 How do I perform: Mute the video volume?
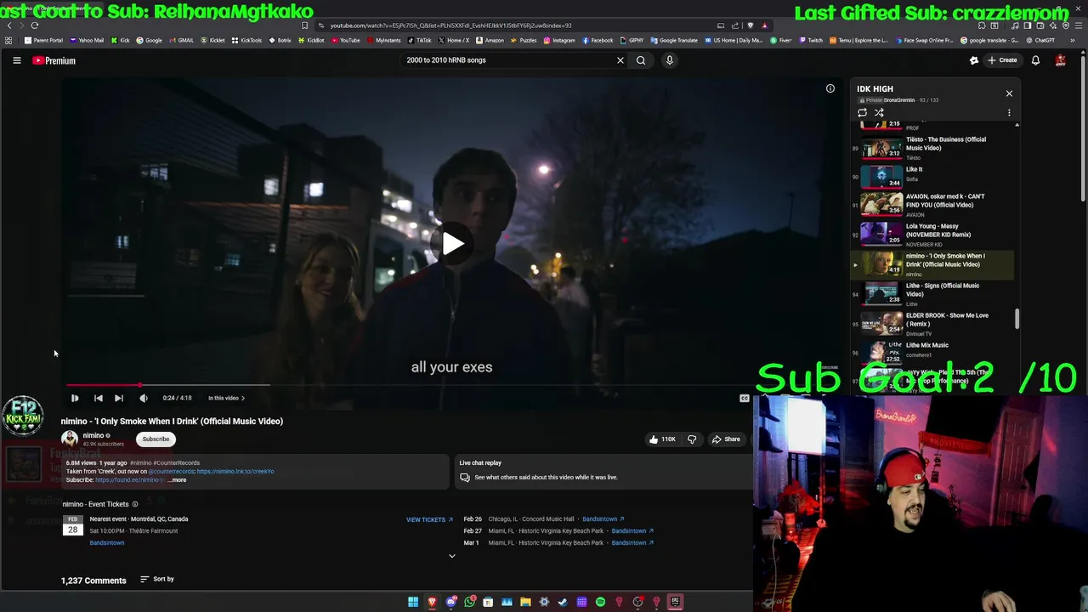[144, 398]
